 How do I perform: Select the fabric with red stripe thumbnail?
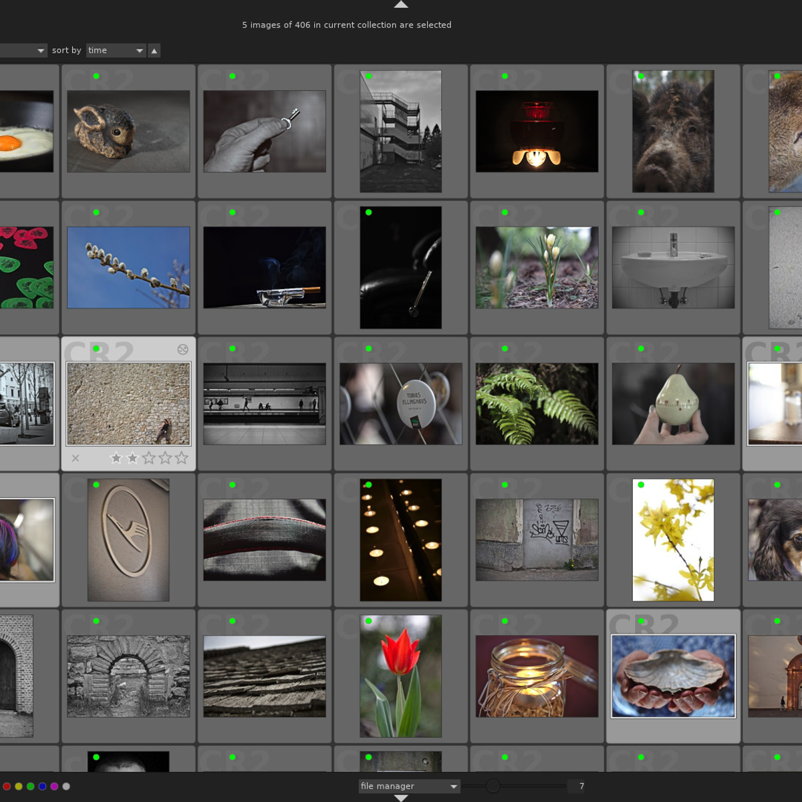265,540
